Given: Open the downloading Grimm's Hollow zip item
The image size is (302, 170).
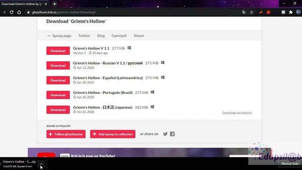Looking at the screenshot, I should point(19,164).
